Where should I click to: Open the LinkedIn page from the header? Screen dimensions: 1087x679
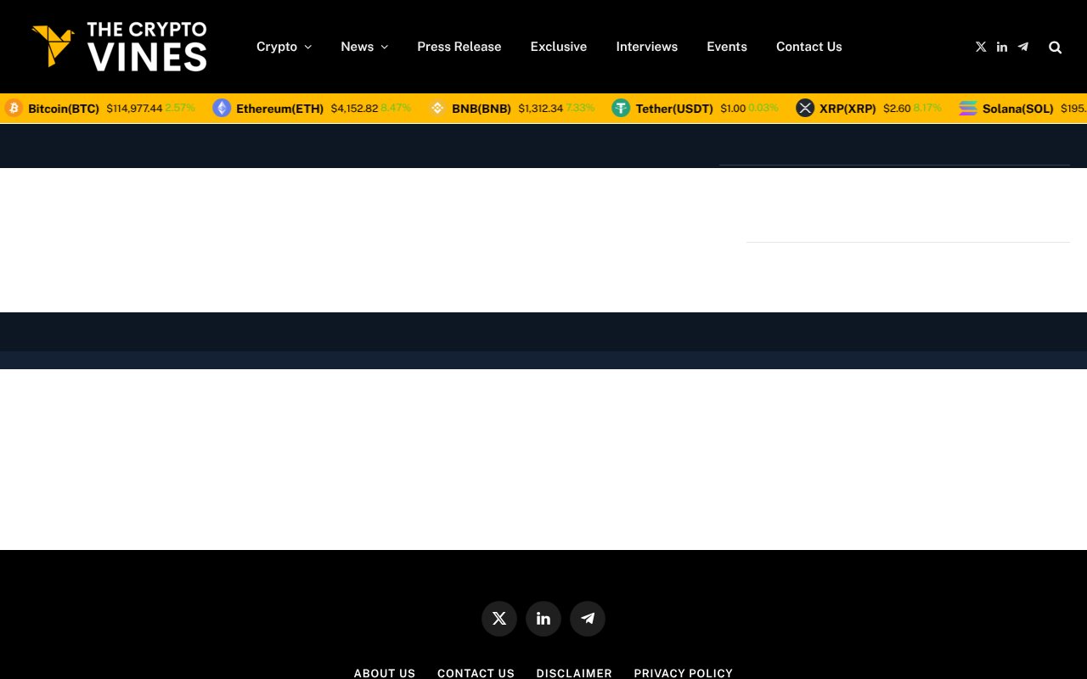click(1002, 47)
